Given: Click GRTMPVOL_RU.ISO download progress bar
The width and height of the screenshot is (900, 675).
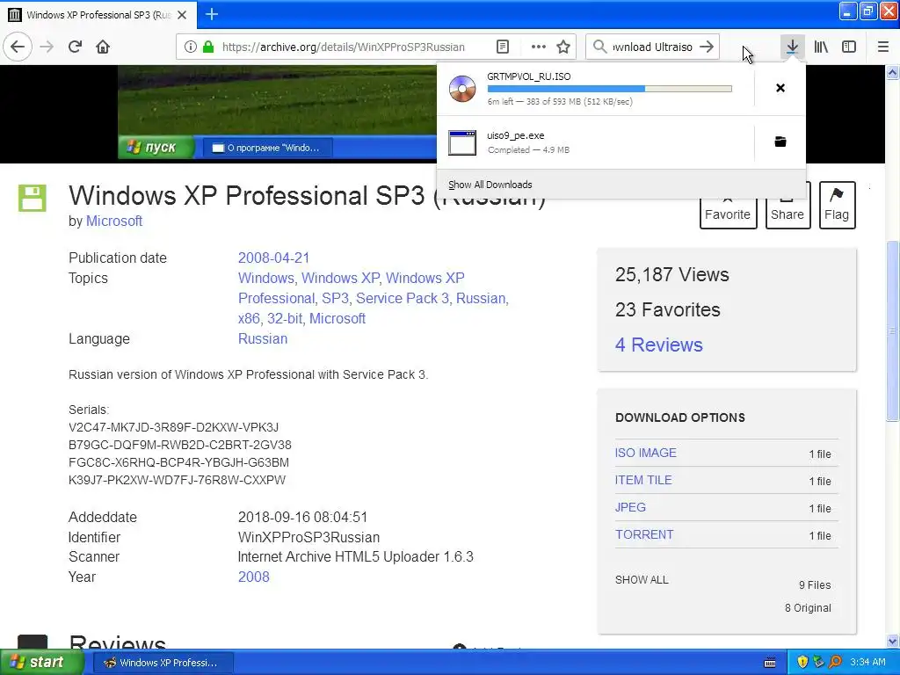Looking at the screenshot, I should point(610,89).
